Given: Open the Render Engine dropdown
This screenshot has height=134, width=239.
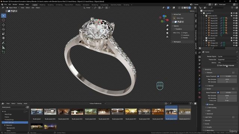Looking at the screenshot, I should tap(227, 57).
